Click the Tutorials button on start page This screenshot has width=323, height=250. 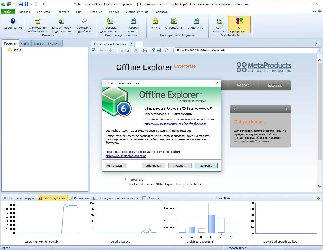click(x=274, y=85)
